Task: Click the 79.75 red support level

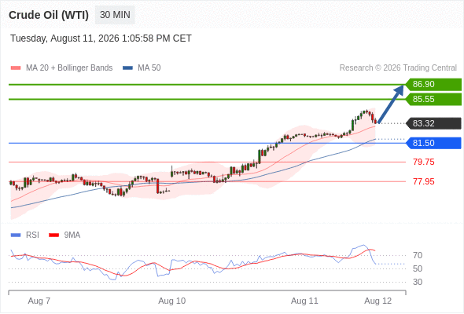Action: tap(424, 162)
